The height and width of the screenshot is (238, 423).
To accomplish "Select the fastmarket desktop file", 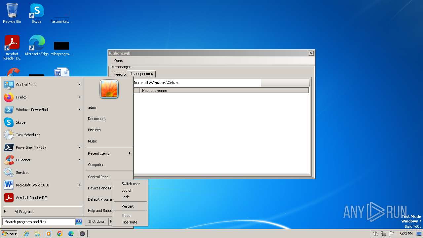I will [x=61, y=16].
